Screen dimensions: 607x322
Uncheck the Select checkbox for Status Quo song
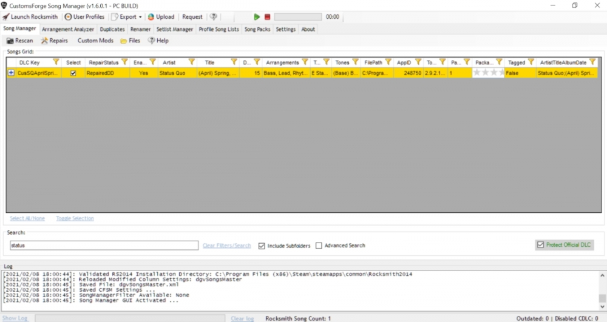[73, 73]
